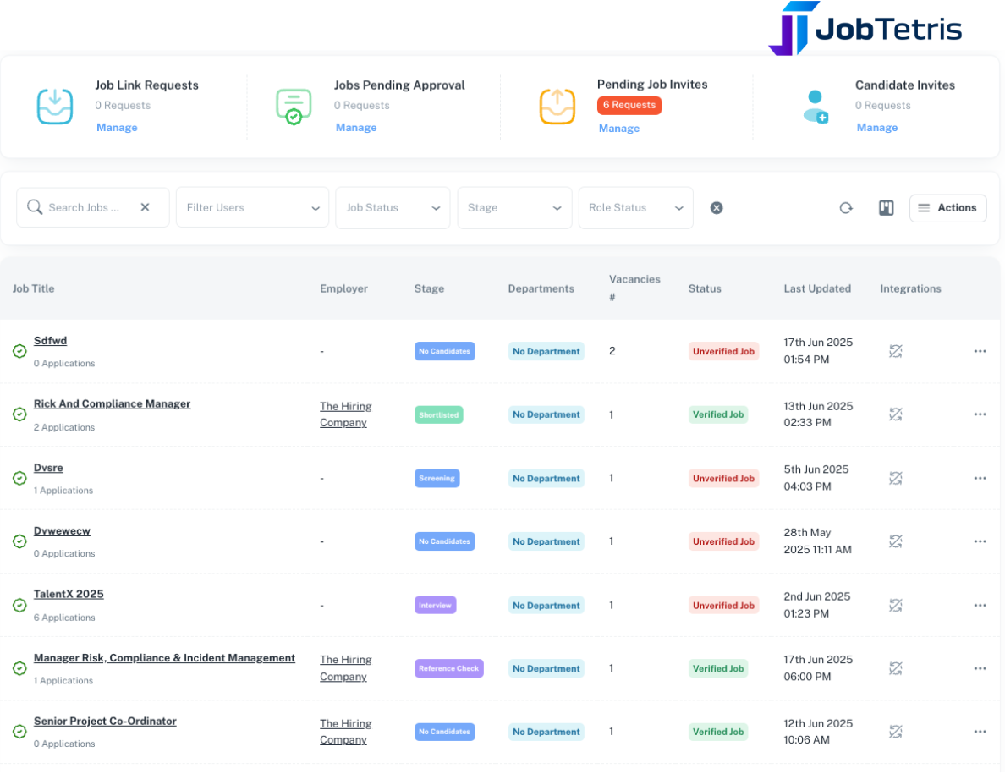Image resolution: width=1005 pixels, height=774 pixels.
Task: Open more options for TalentX 2025 row
Action: coord(980,605)
